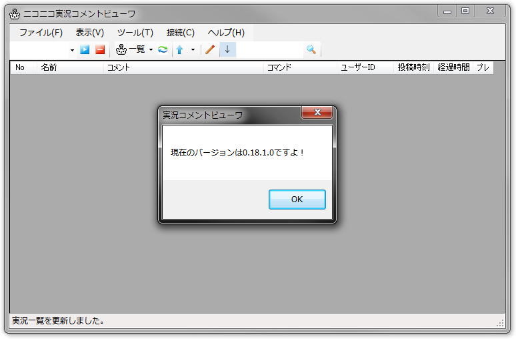Click the blue play connect icon
This screenshot has width=516, height=339.
(x=85, y=50)
